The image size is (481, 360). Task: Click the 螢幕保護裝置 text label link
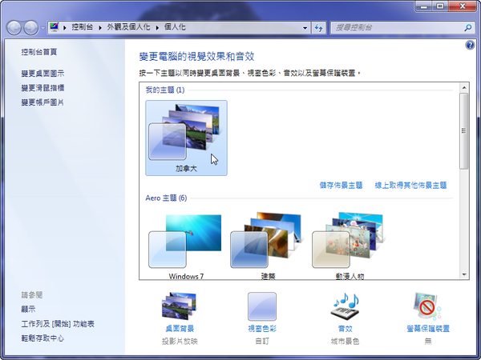tap(428, 329)
